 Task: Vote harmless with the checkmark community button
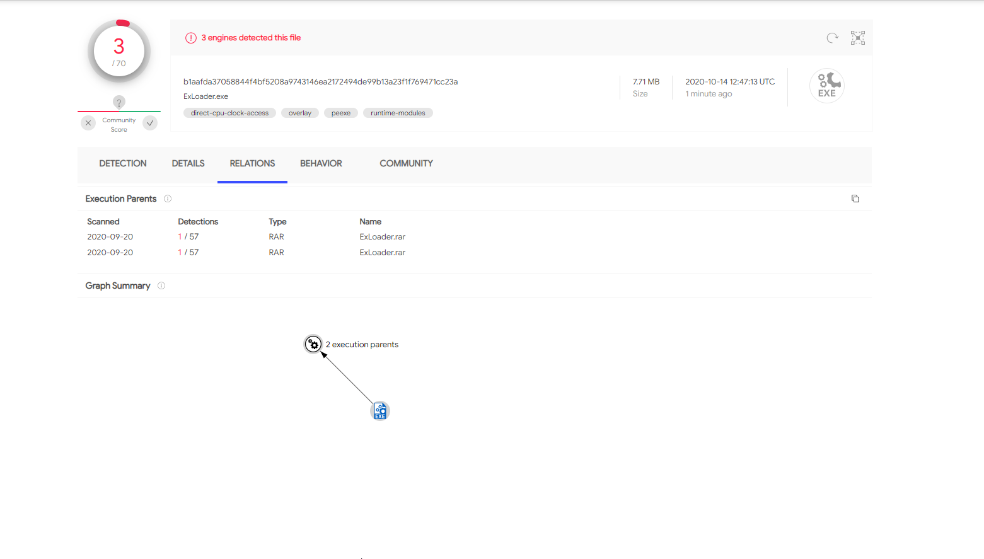coord(150,123)
